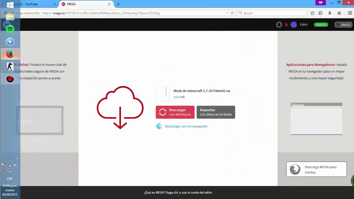Bookmark this page with the star icon
354x199 pixels.
coord(312,13)
